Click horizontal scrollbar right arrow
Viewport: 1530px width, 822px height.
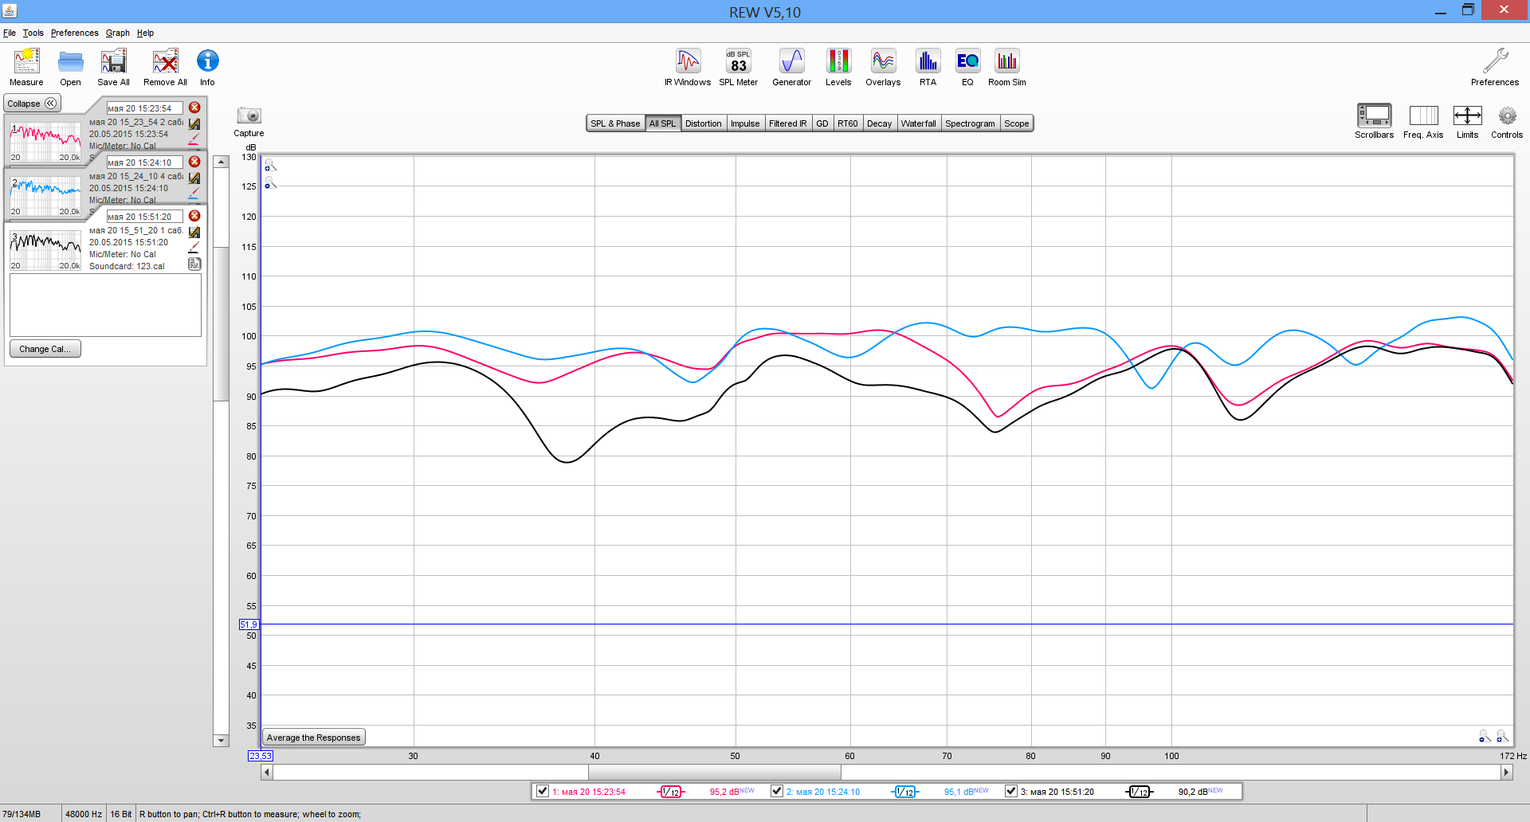tap(1505, 772)
